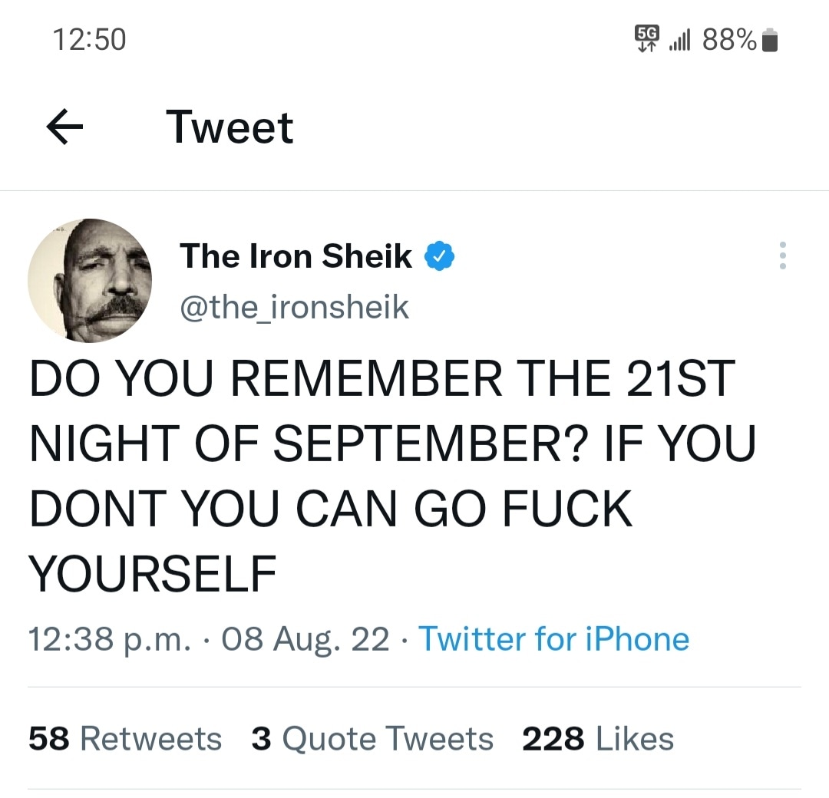
Task: Tap the Tweet header title
Action: pyautogui.click(x=230, y=127)
